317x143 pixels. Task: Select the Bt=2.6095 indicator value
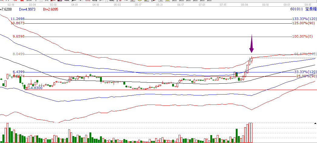[50, 9]
